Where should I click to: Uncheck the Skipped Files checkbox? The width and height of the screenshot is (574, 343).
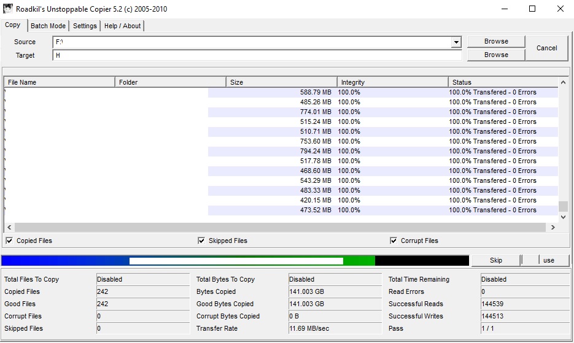click(201, 241)
